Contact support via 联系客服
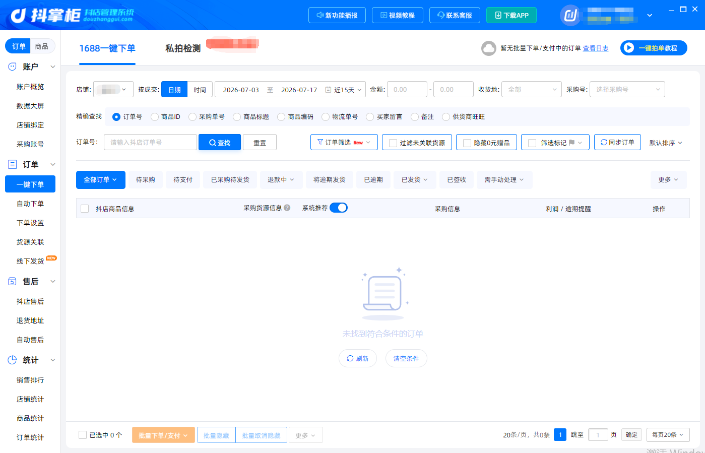The width and height of the screenshot is (705, 453). click(455, 15)
